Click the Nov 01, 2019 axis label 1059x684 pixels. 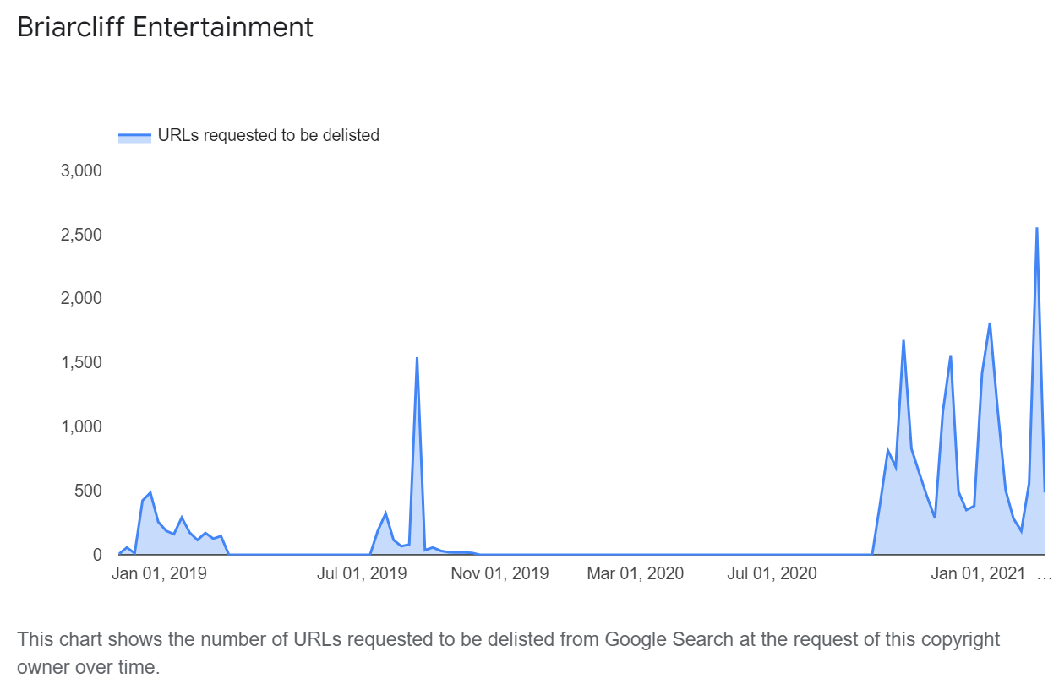[499, 574]
